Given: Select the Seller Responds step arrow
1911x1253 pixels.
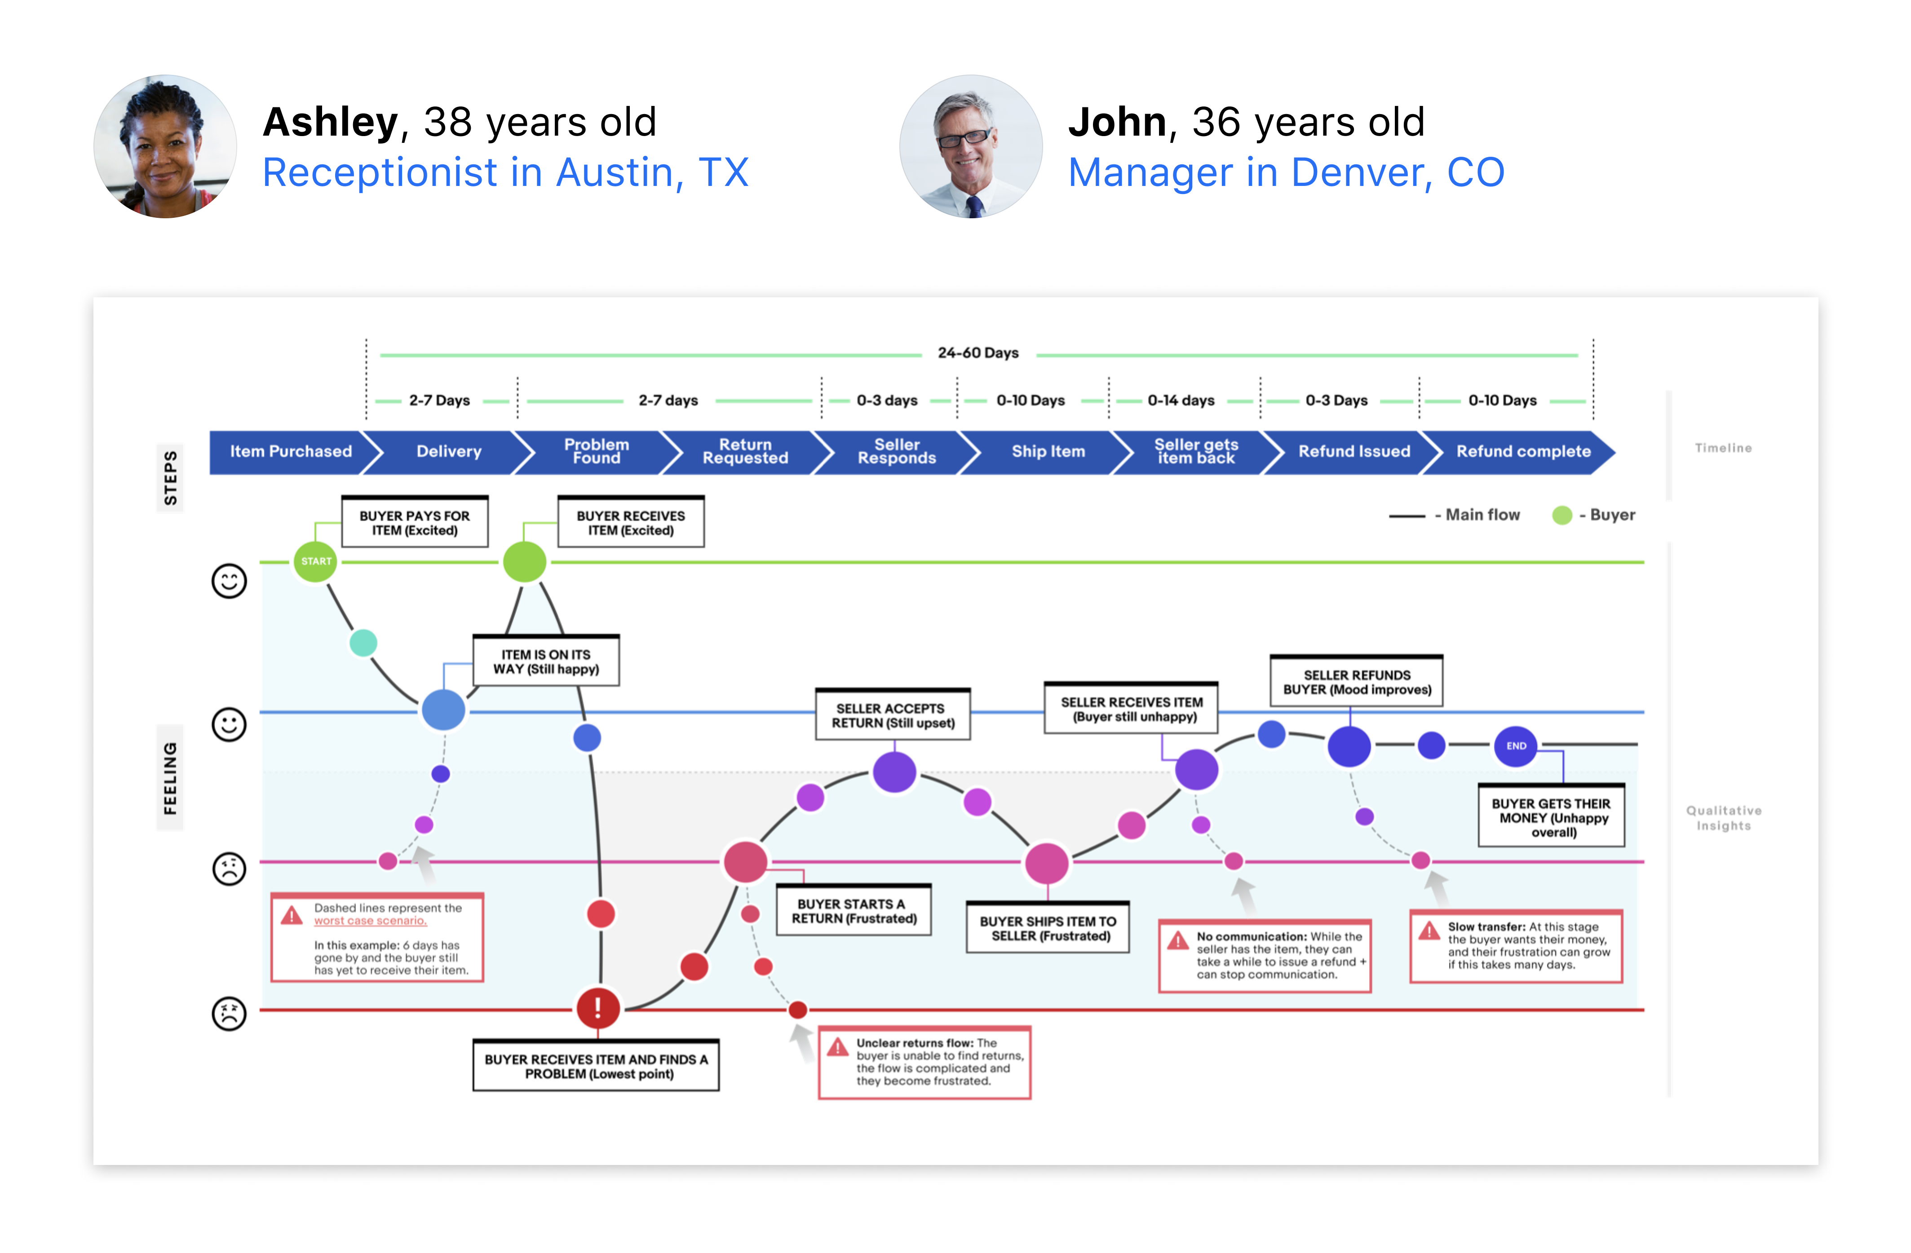Looking at the screenshot, I should tap(897, 452).
